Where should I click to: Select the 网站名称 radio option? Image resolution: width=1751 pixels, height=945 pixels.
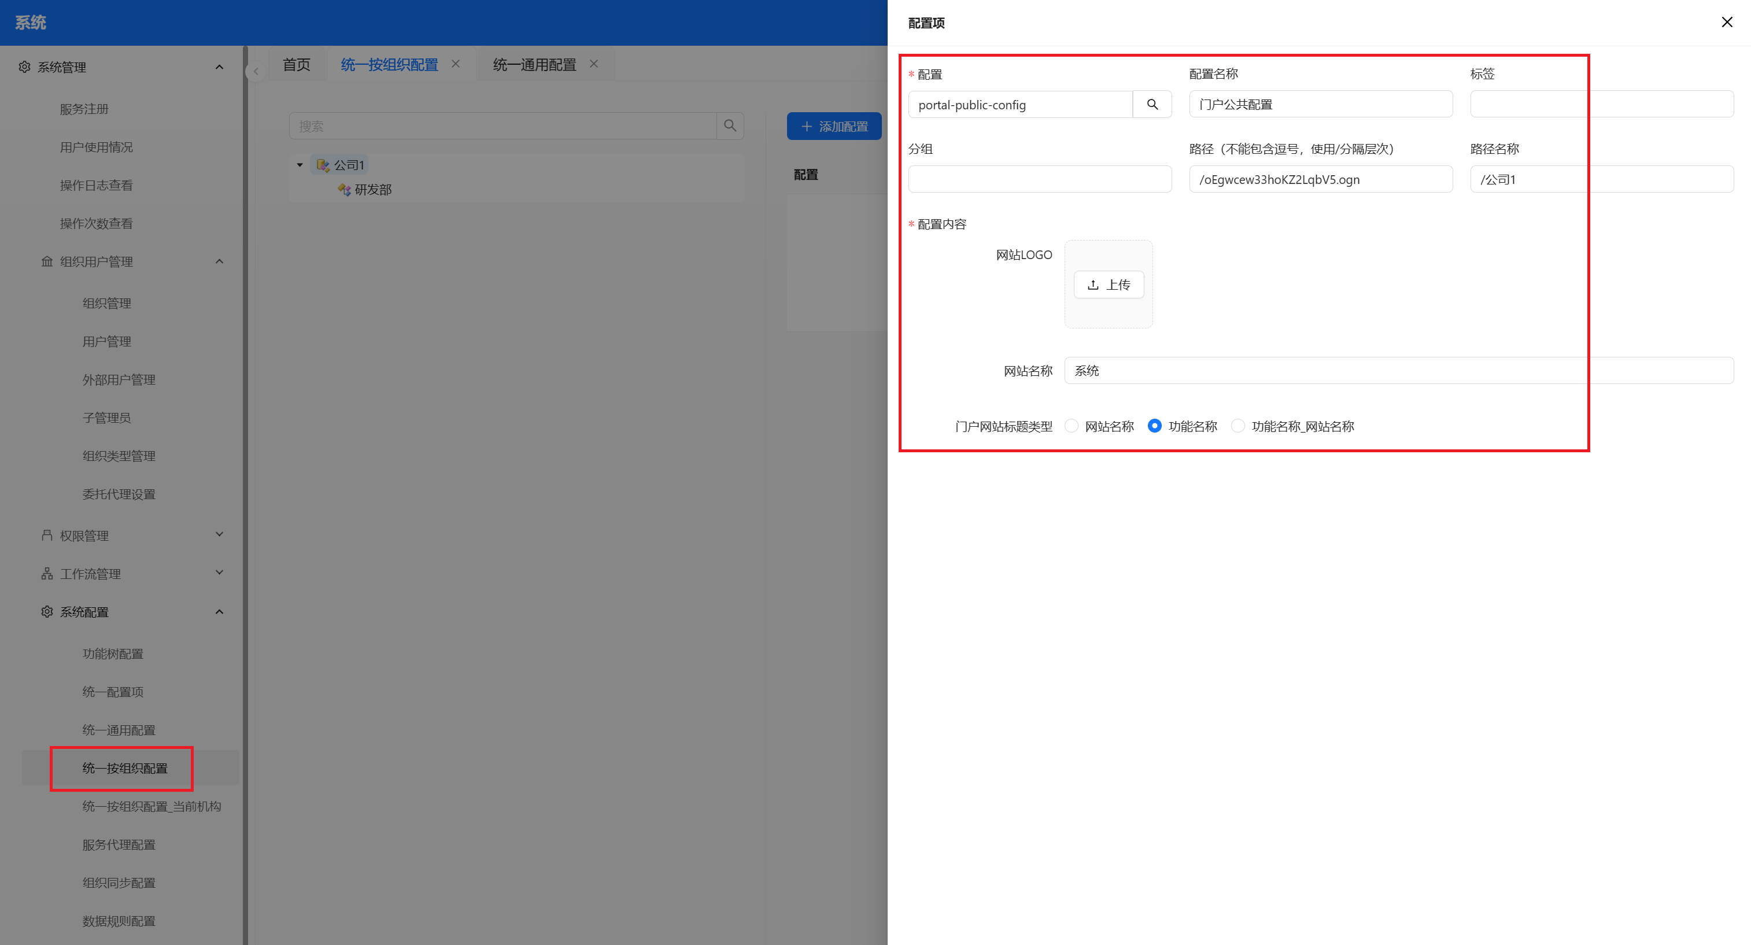1072,426
